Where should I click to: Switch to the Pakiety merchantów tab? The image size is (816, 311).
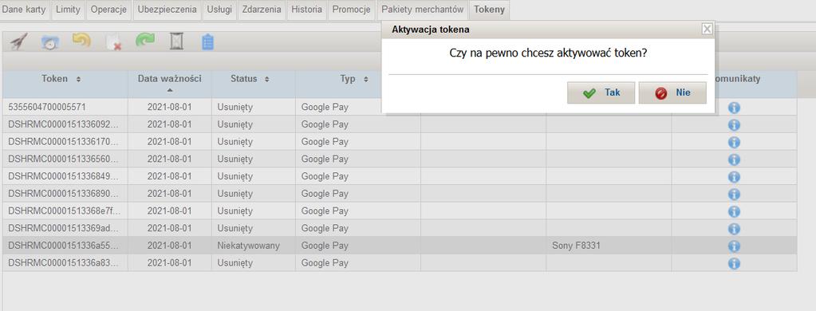(423, 10)
